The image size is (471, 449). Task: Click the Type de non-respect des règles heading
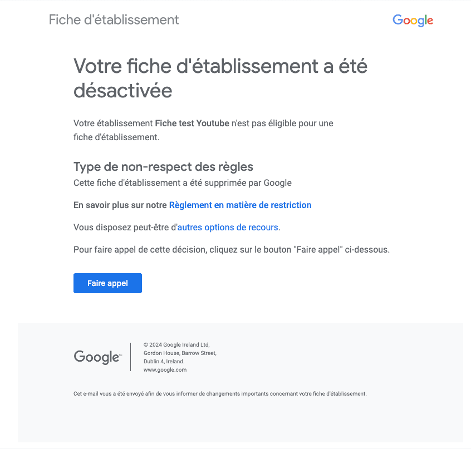pos(163,167)
